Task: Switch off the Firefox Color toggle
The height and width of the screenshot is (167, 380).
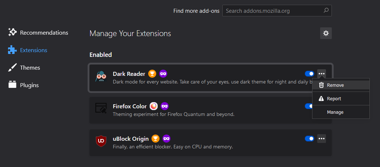Action: [308, 106]
